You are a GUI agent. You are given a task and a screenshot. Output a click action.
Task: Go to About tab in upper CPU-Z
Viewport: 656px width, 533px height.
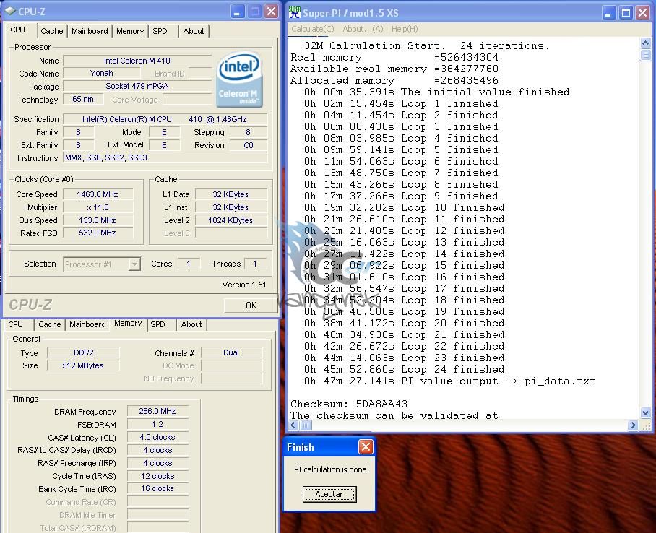pos(194,31)
